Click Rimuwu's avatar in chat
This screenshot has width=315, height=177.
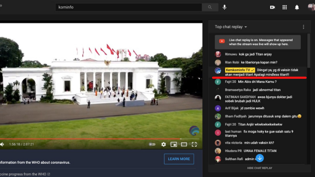pyautogui.click(x=218, y=54)
